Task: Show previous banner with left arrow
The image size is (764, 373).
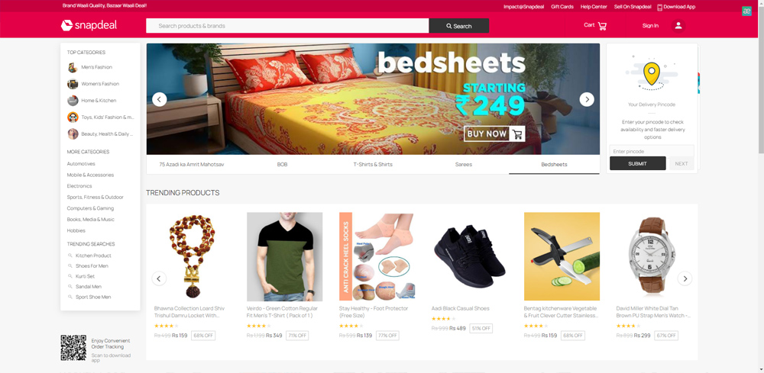Action: click(160, 99)
